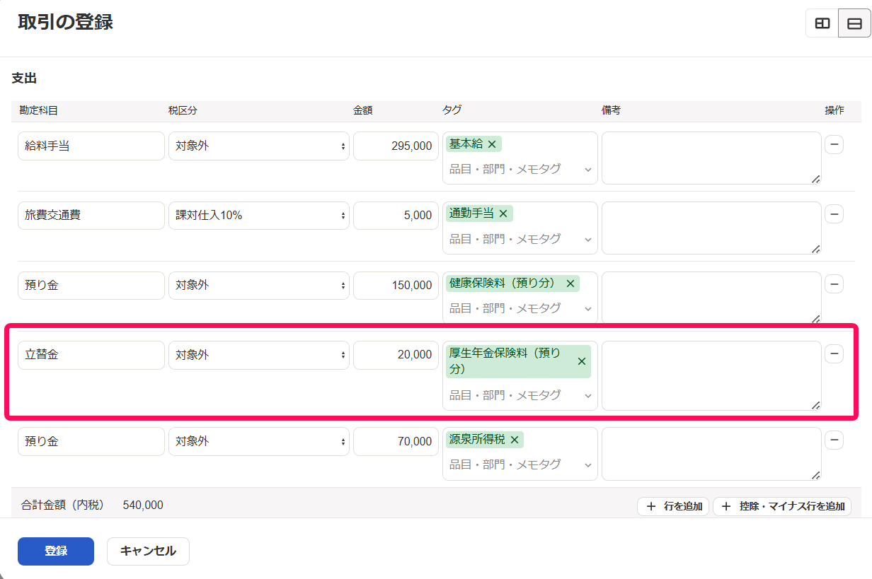Delete the 70,000 預り金 row with minus button
This screenshot has height=579, width=872.
[x=834, y=440]
